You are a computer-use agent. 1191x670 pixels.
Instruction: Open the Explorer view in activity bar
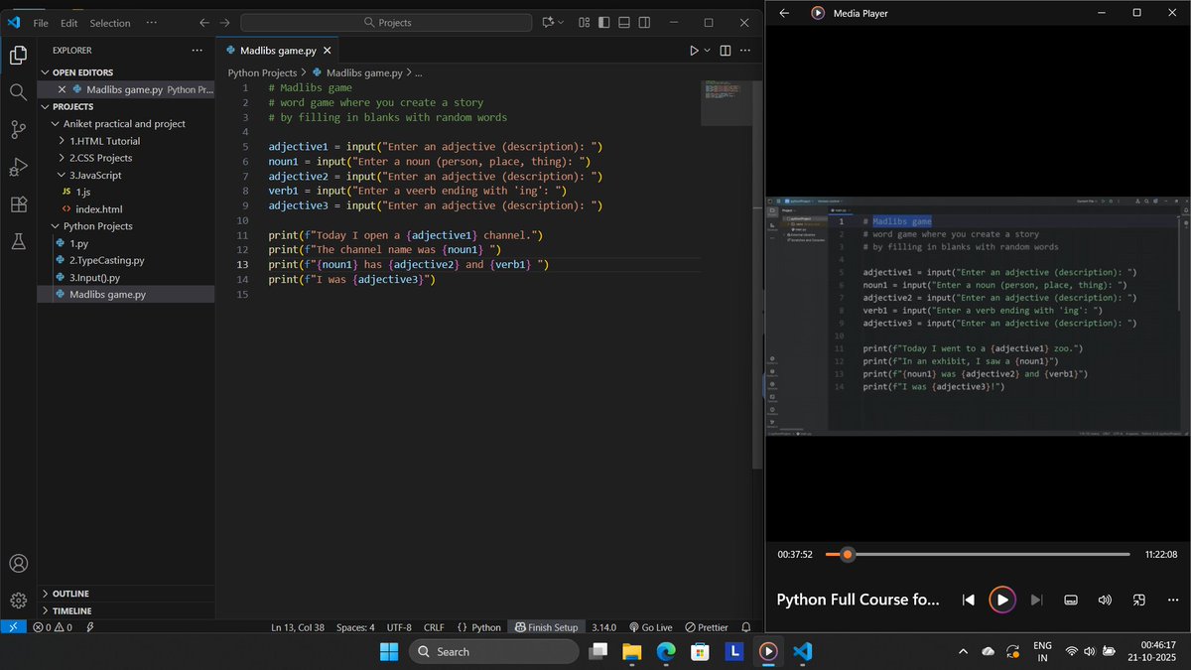coord(18,56)
